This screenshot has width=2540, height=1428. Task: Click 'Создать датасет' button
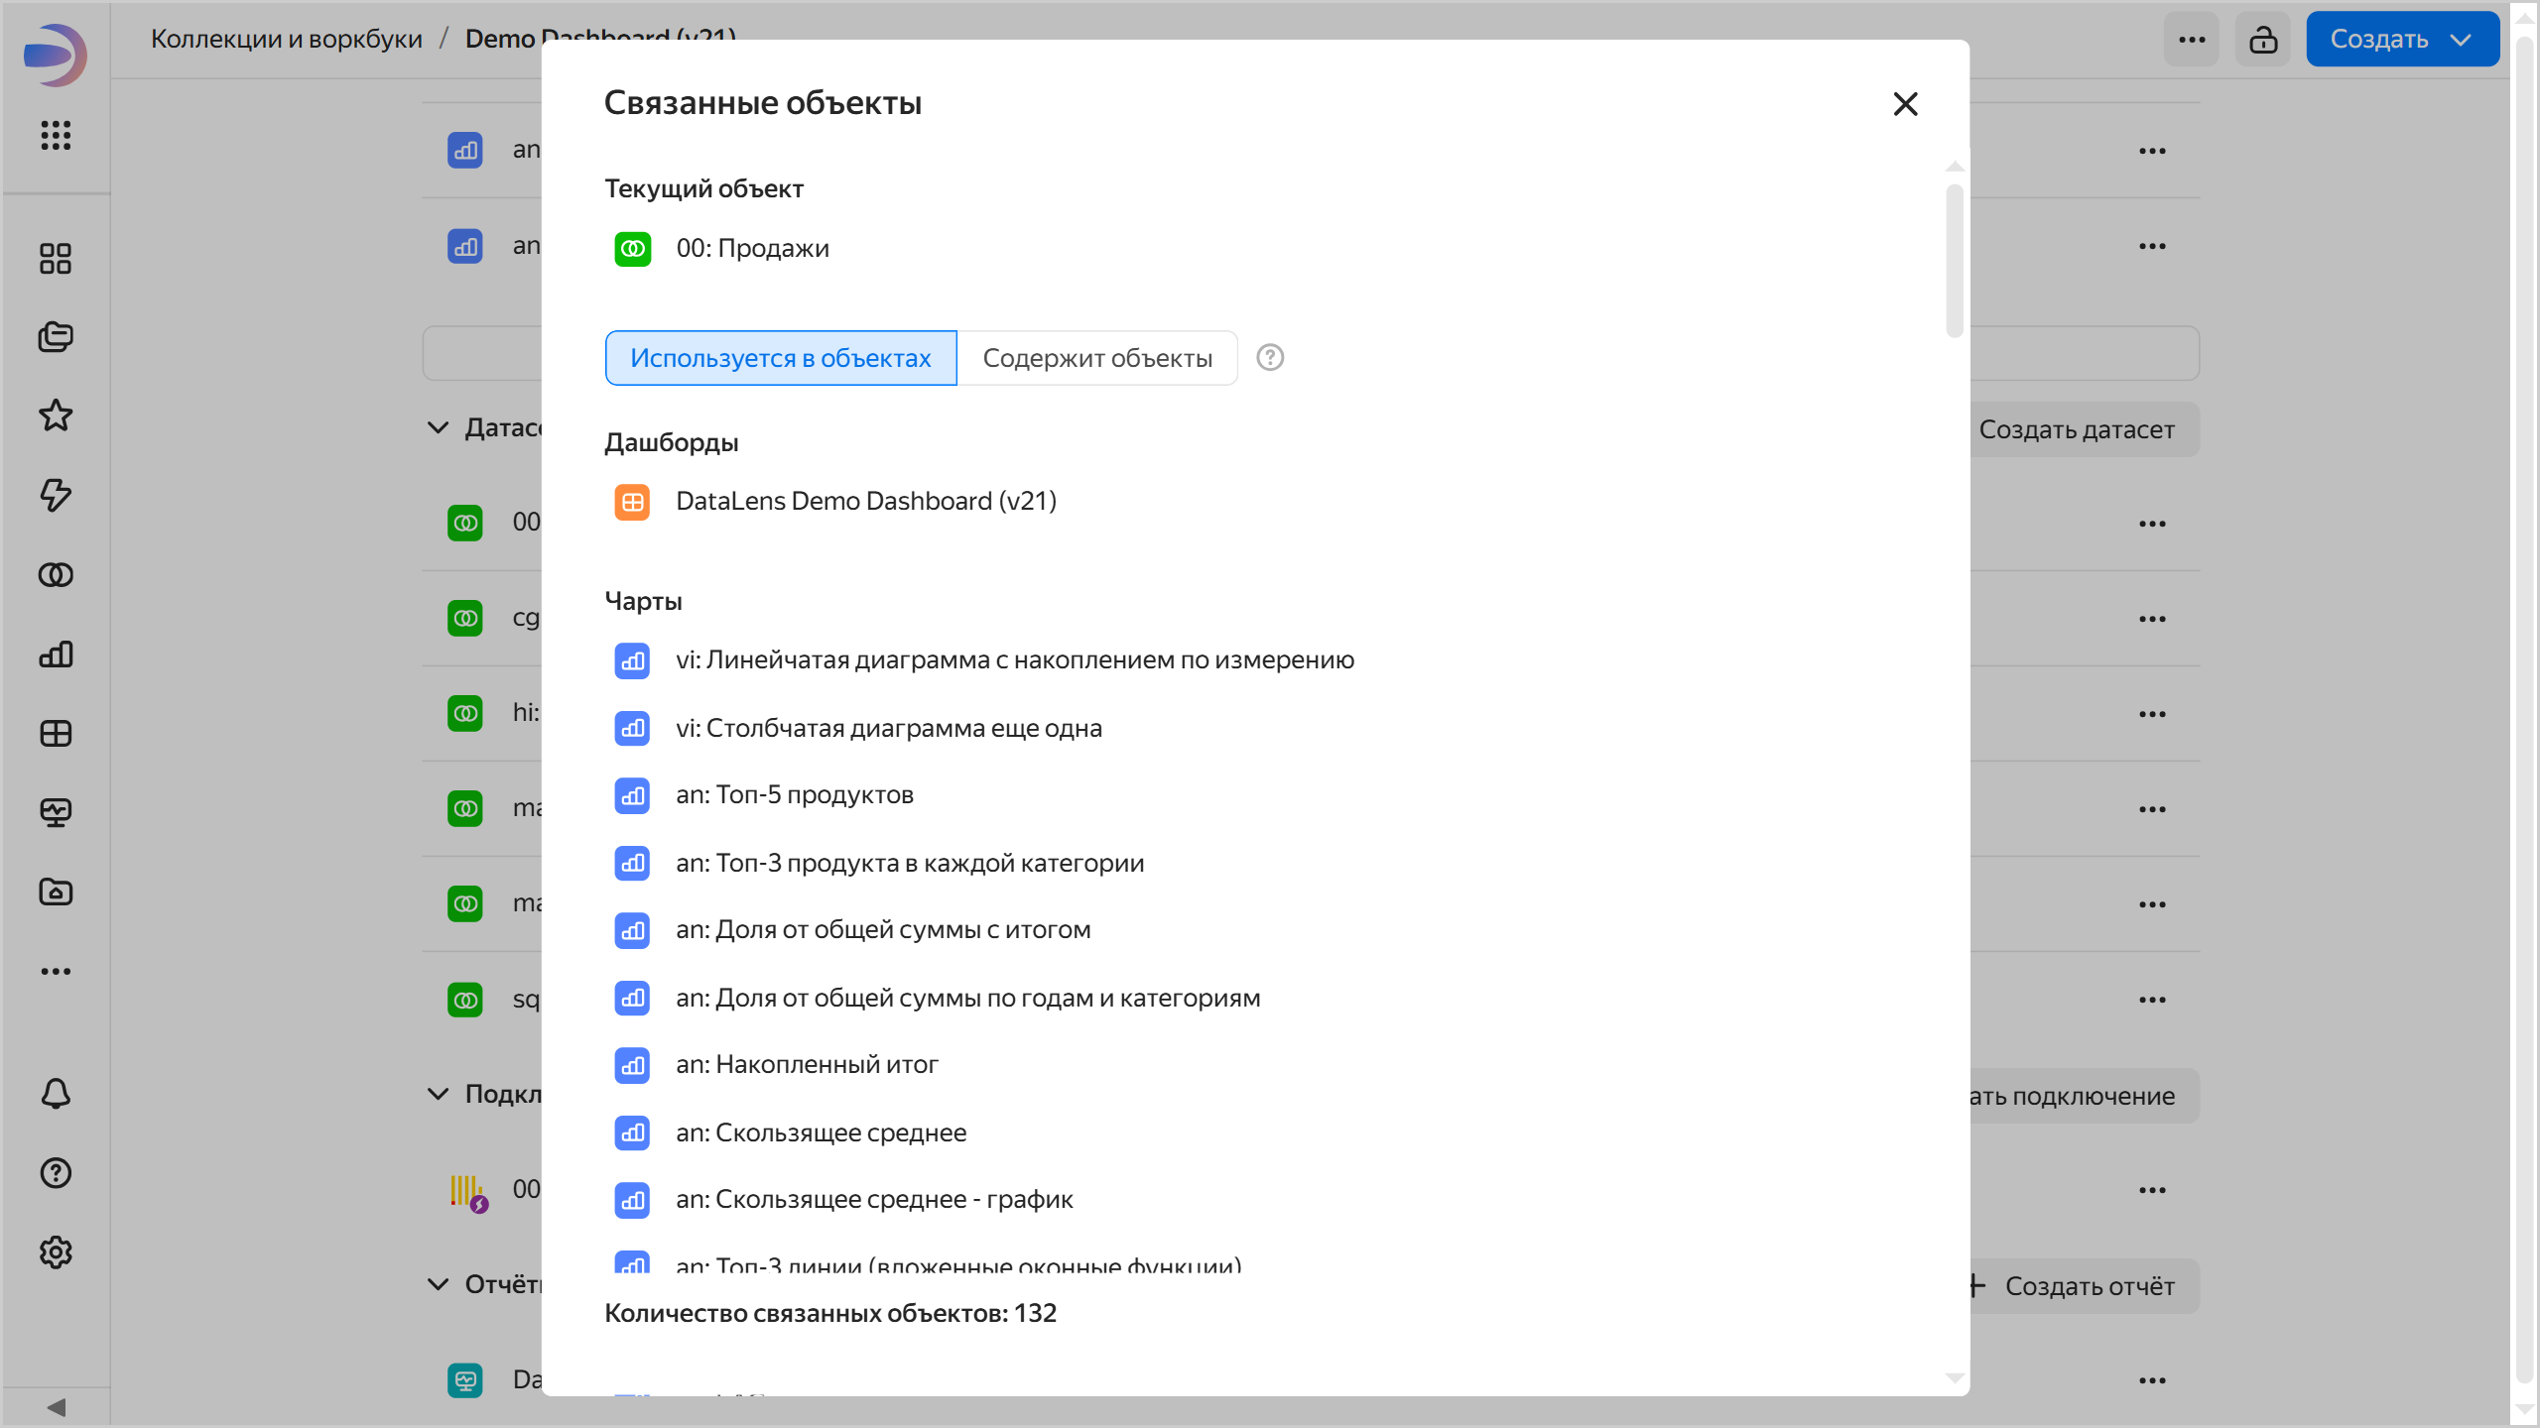(2076, 429)
